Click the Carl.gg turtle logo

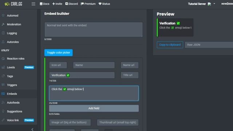[x=13, y=4]
